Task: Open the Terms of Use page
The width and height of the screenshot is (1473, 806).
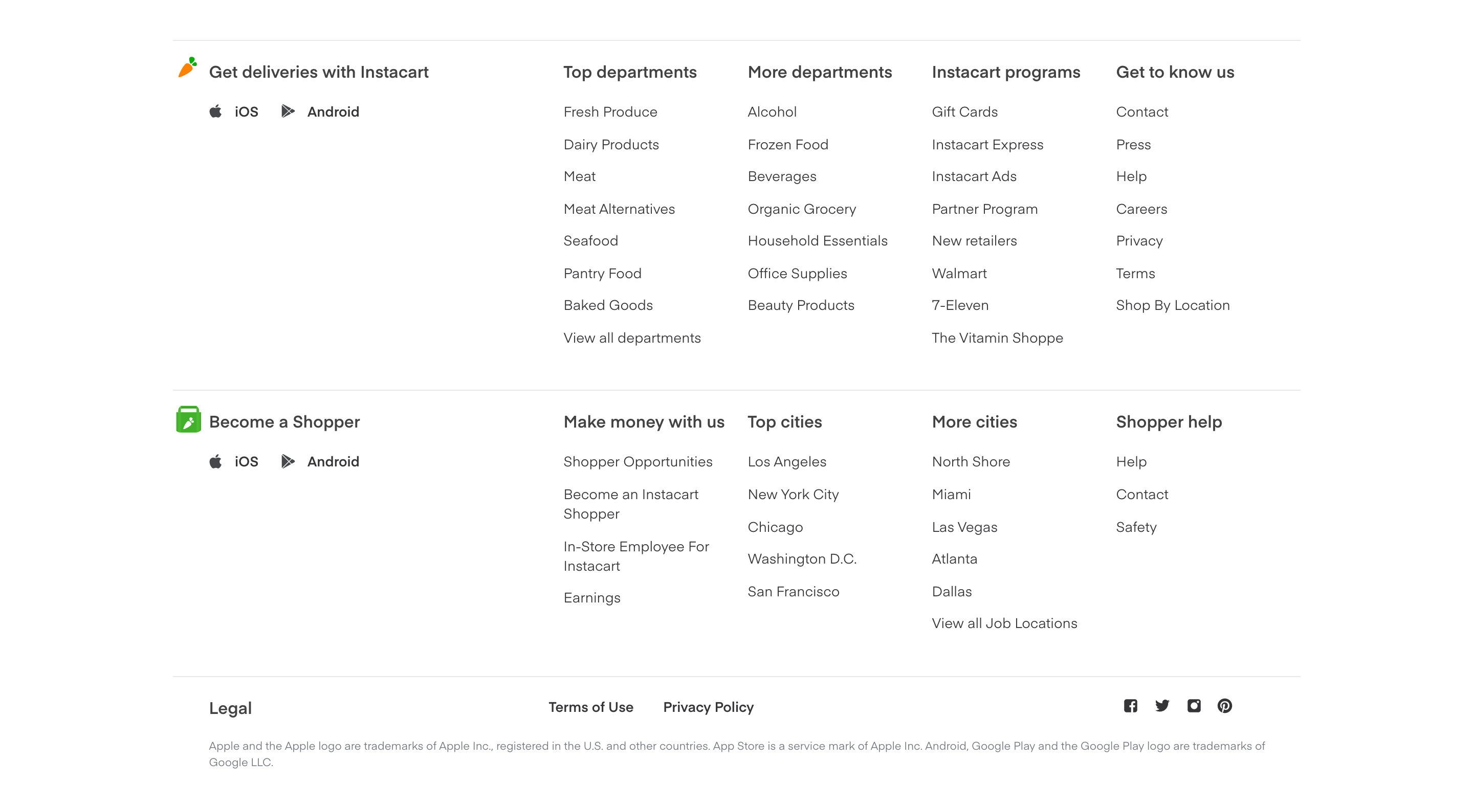Action: click(x=591, y=707)
